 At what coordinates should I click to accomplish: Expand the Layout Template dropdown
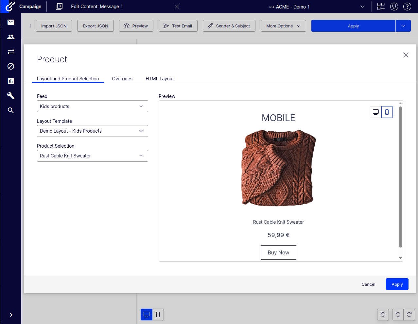(92, 131)
